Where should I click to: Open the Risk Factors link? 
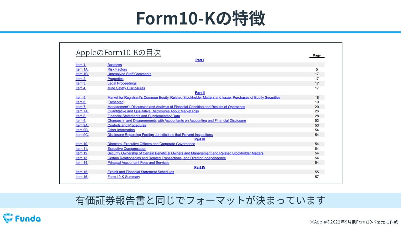[117, 69]
